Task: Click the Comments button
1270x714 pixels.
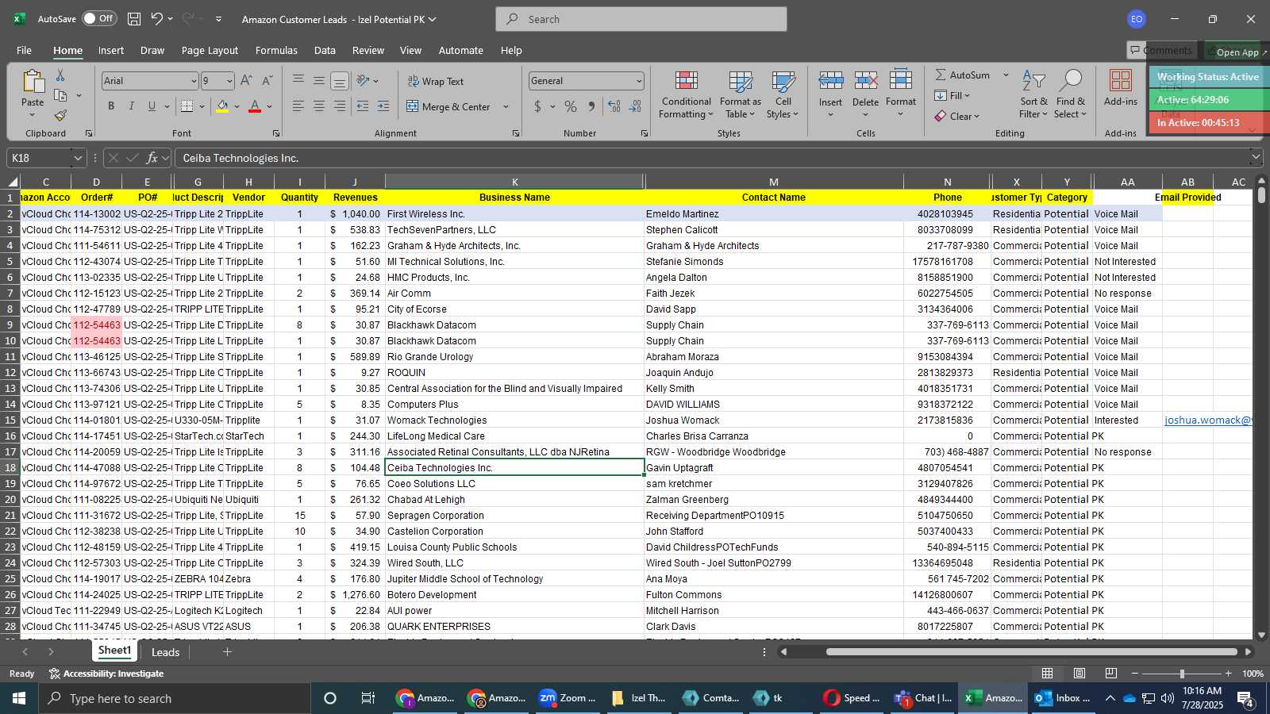Action: pyautogui.click(x=1161, y=51)
